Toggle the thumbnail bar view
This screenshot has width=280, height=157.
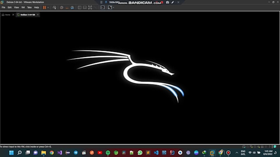pyautogui.click(x=85, y=7)
